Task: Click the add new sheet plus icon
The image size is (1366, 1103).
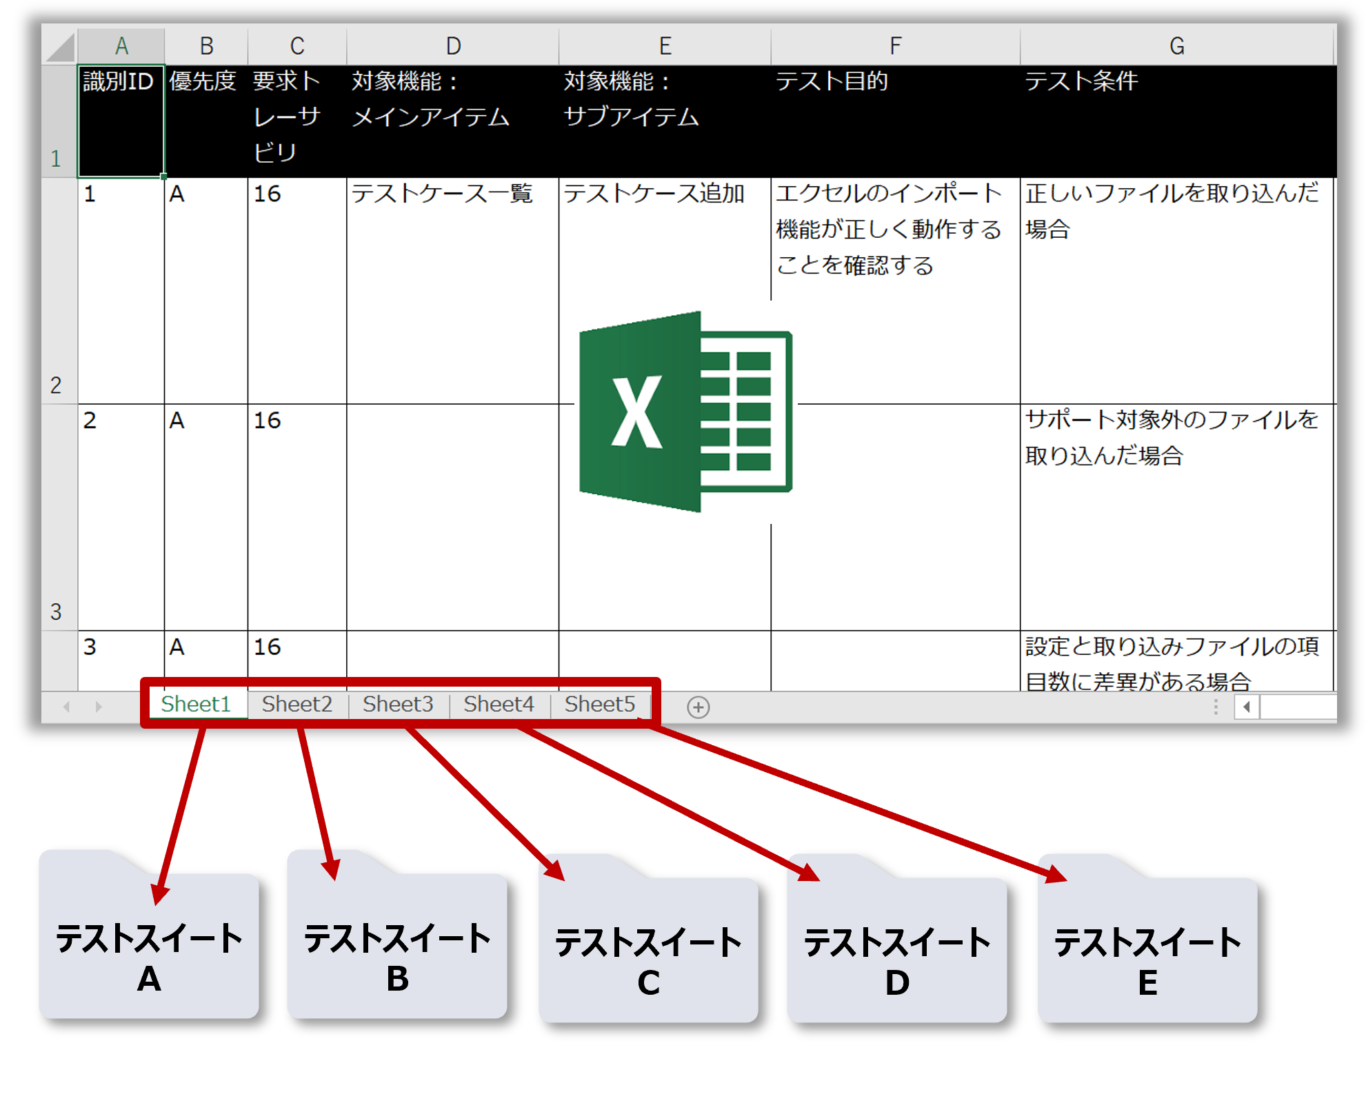Action: coord(698,707)
